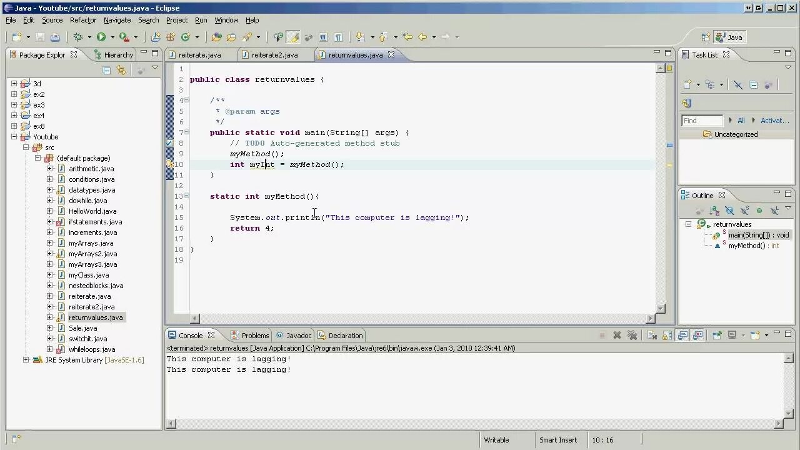Collapse the Youtube project node
This screenshot has height=450, width=800.
coord(14,137)
